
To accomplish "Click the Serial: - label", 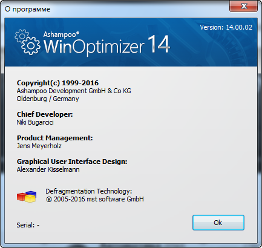I will (x=28, y=225).
